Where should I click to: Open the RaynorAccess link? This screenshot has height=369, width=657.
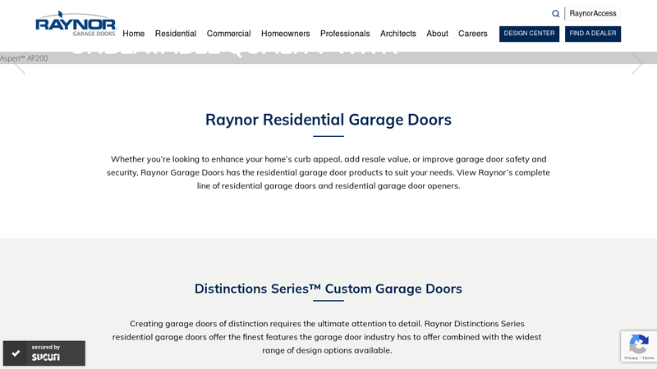click(593, 13)
